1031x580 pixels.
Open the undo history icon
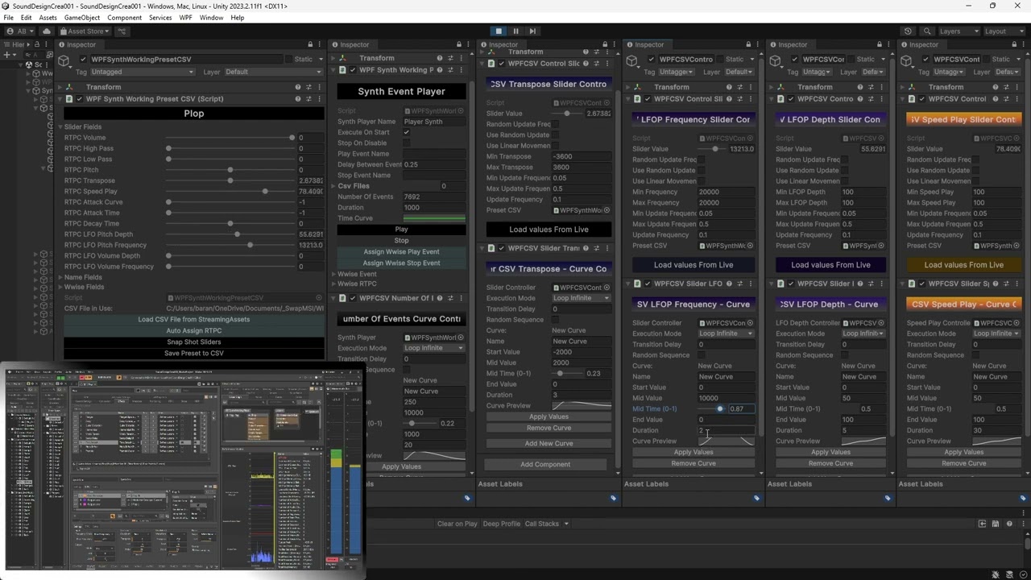[909, 31]
